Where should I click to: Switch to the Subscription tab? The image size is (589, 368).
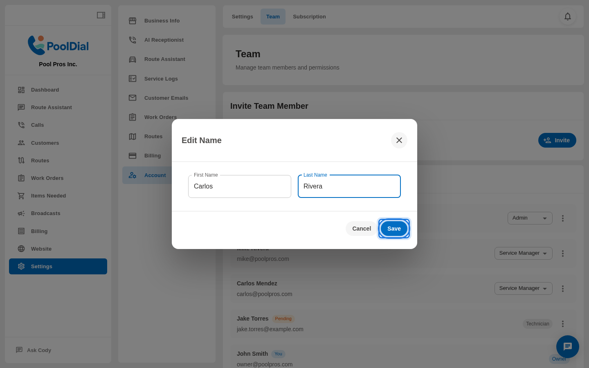[309, 16]
